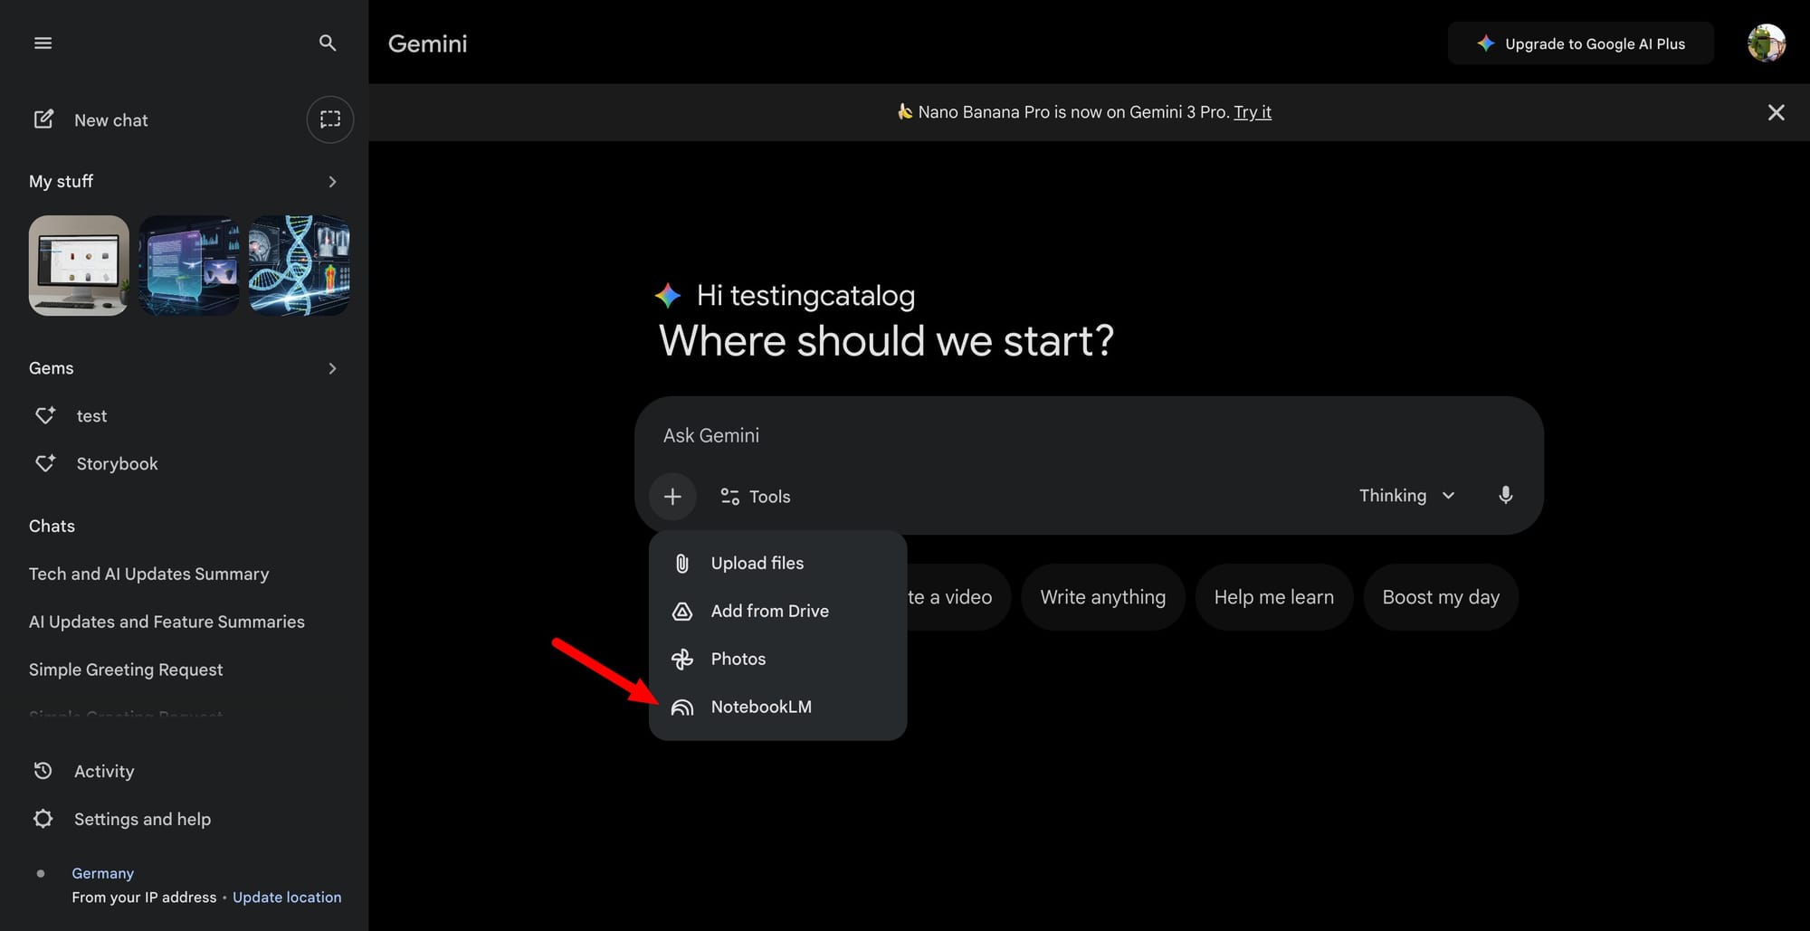The width and height of the screenshot is (1810, 931).
Task: Click into the Ask Gemini field
Action: (x=995, y=435)
